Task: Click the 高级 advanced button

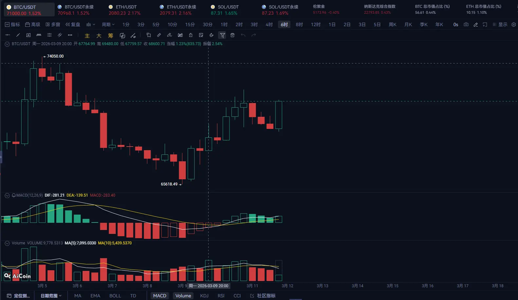Action: 33,25
